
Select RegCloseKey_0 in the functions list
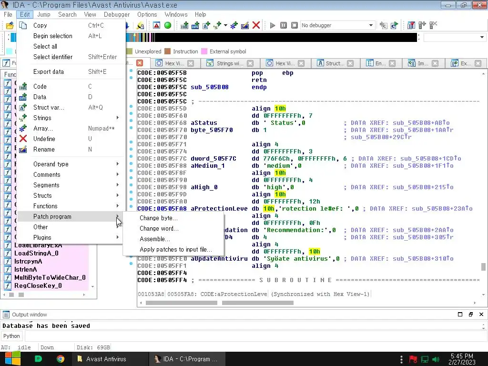pos(38,286)
